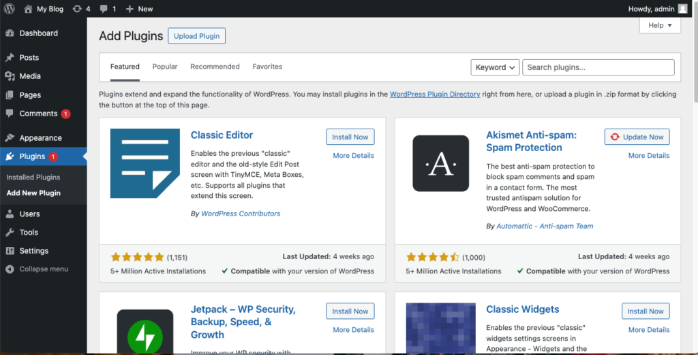This screenshot has width=698, height=355.
Task: Install the Classic Editor plugin
Action: [350, 137]
